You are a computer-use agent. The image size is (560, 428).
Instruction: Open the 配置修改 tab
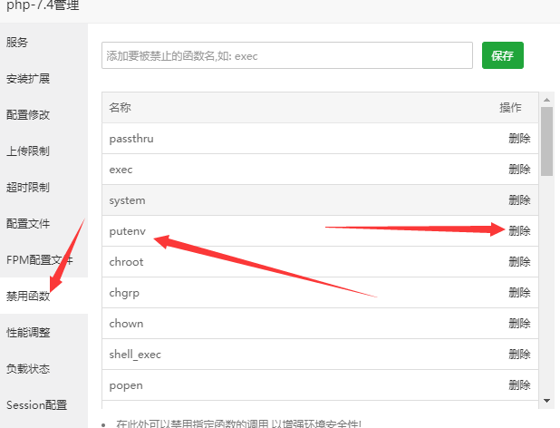[28, 115]
